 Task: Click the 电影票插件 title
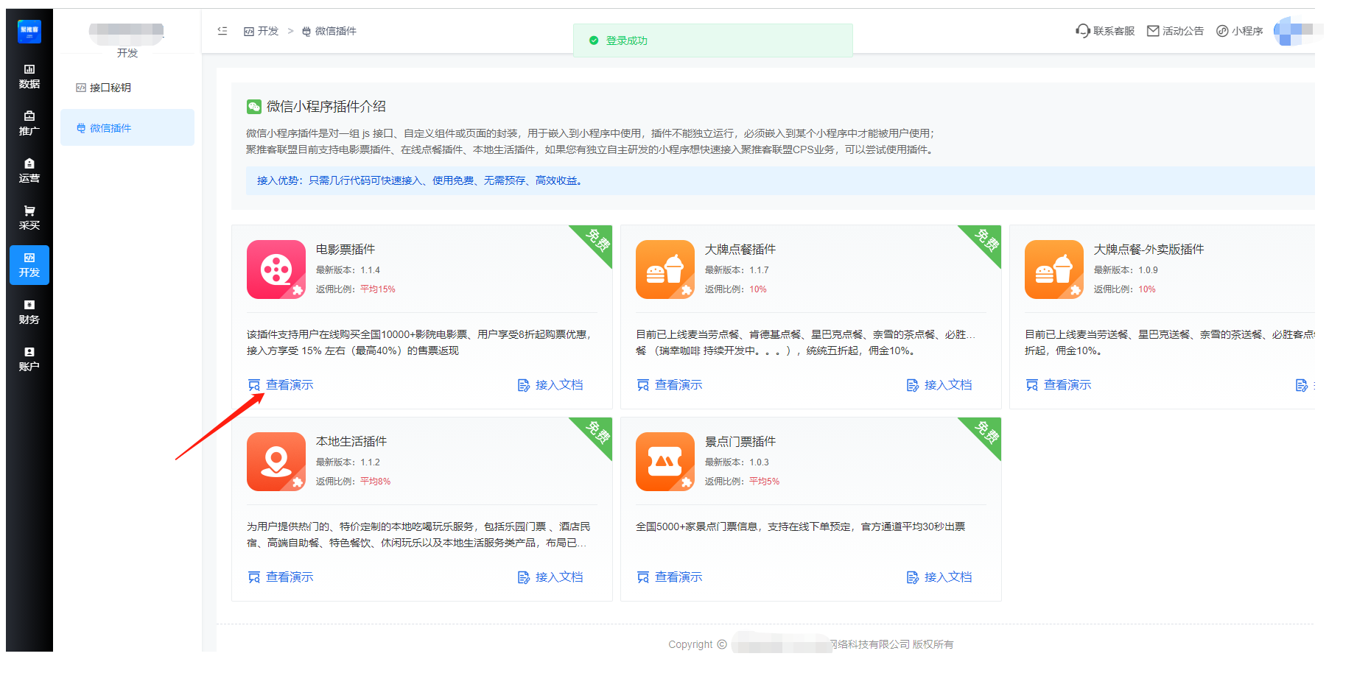point(346,250)
